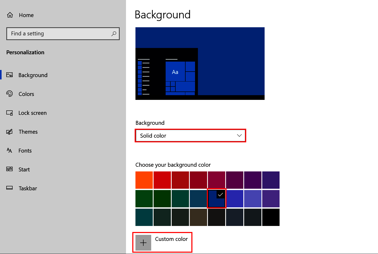Select the Themes settings icon

pyautogui.click(x=9, y=132)
